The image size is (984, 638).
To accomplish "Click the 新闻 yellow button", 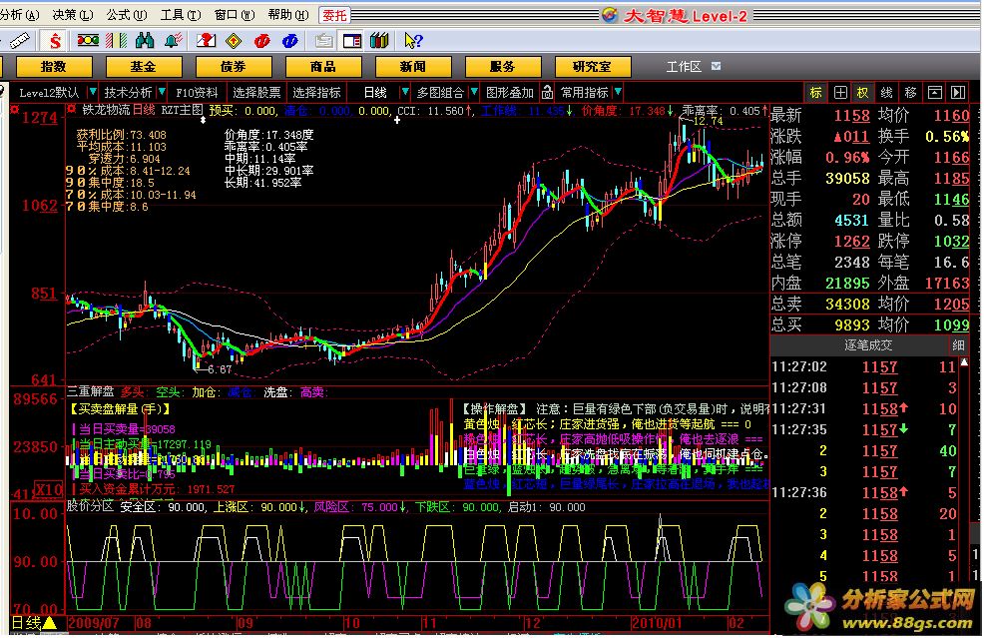I will (413, 67).
